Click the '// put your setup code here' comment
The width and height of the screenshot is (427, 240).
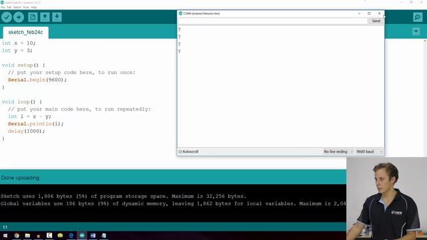(x=71, y=73)
